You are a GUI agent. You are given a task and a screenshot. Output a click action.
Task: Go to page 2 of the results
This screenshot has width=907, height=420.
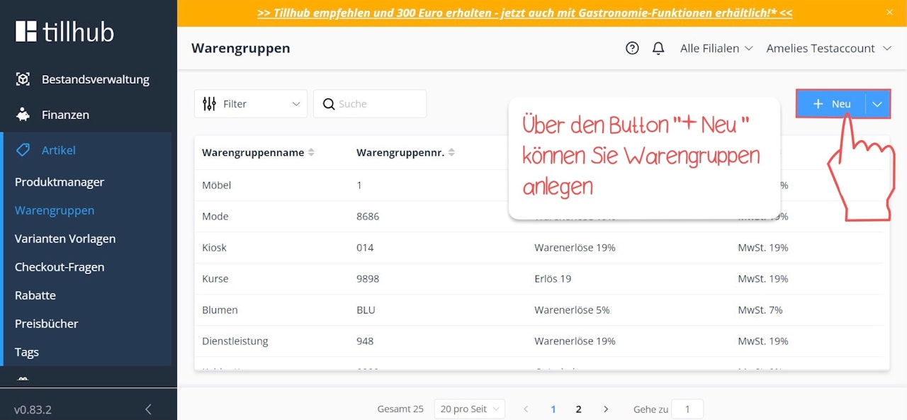click(578, 409)
